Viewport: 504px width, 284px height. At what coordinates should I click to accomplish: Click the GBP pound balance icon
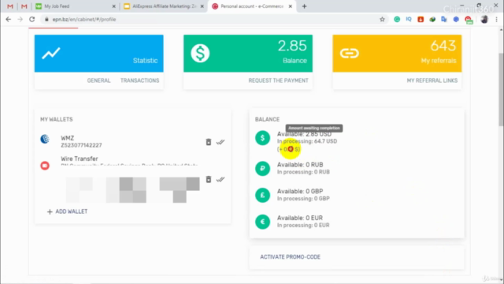tap(262, 195)
